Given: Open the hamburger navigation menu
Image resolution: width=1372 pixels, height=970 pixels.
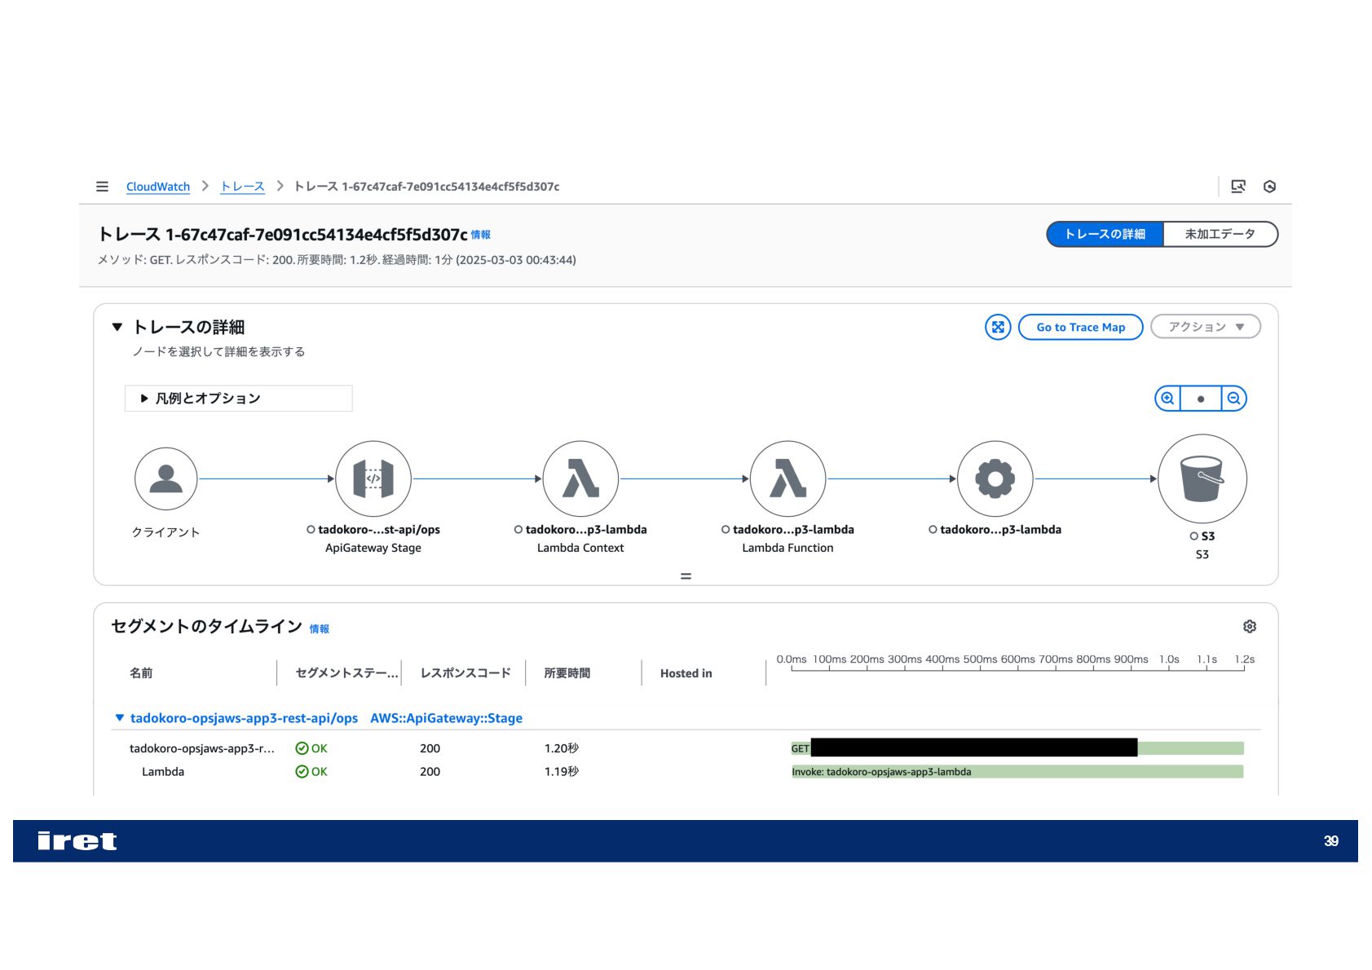Looking at the screenshot, I should tap(102, 187).
